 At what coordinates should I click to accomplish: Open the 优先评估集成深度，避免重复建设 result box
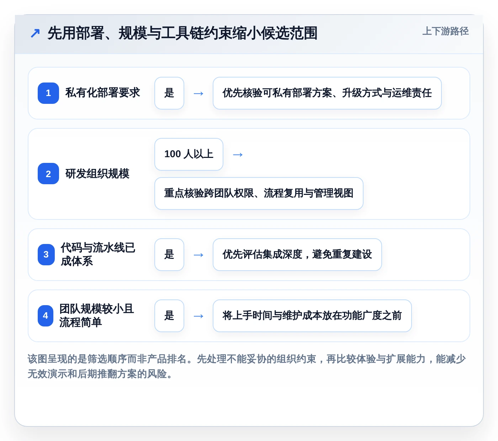pyautogui.click(x=297, y=255)
